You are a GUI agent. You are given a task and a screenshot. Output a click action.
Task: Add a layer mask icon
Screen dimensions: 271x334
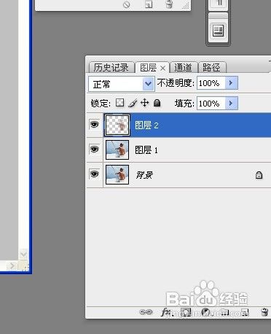186,312
